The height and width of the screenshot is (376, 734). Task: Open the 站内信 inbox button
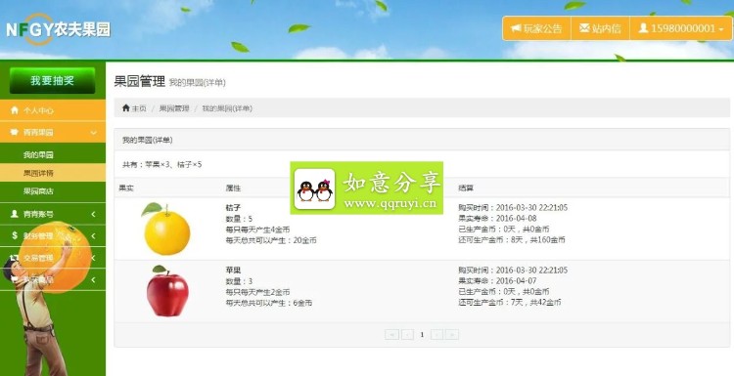(600, 28)
